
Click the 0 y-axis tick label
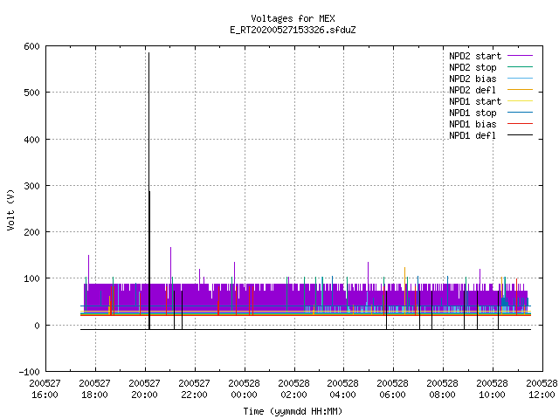pyautogui.click(x=37, y=326)
